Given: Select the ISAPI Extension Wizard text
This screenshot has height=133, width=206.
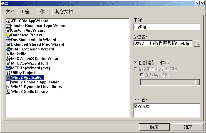Looking at the screenshot, I should 33,49.
